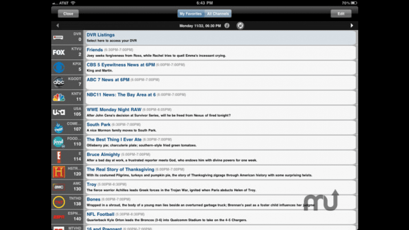
Task: Go to previous time slot arrow
Action: point(58,25)
